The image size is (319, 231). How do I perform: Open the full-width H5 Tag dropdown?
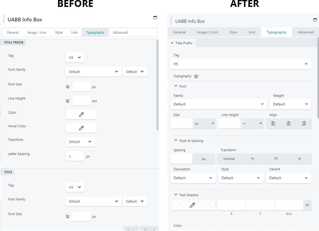(241, 64)
